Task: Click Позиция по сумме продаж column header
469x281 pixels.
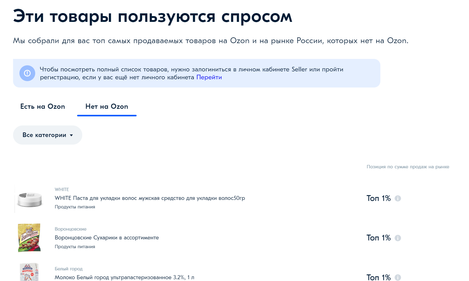Action: 408,167
